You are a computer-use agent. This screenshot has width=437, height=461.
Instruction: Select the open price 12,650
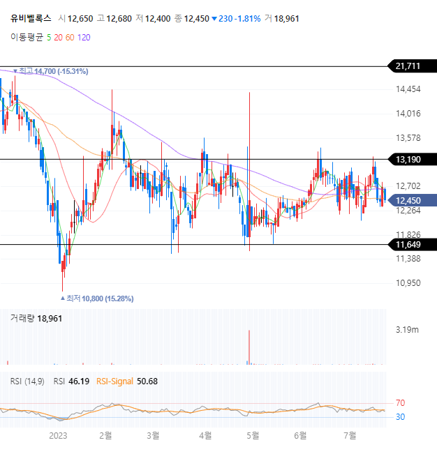coord(80,19)
